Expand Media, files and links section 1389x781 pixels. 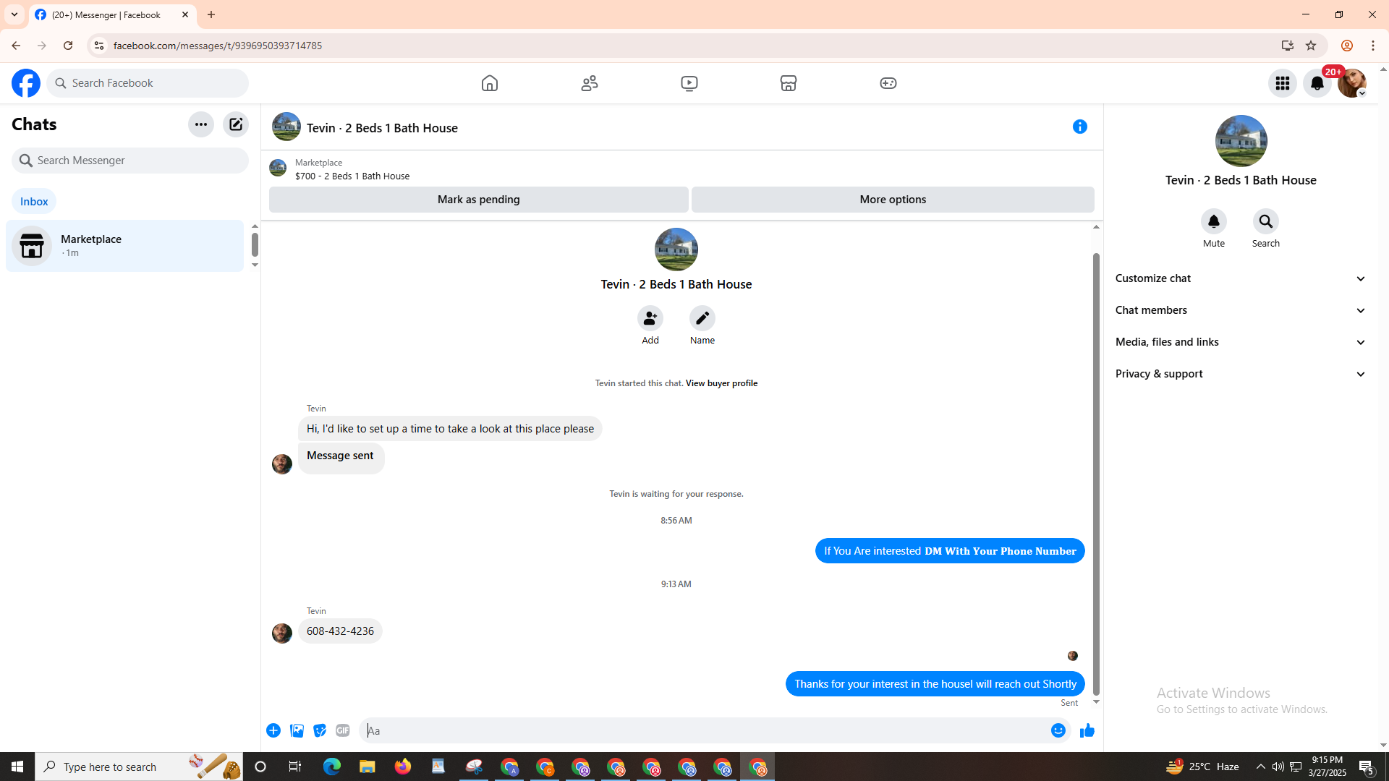point(1241,342)
